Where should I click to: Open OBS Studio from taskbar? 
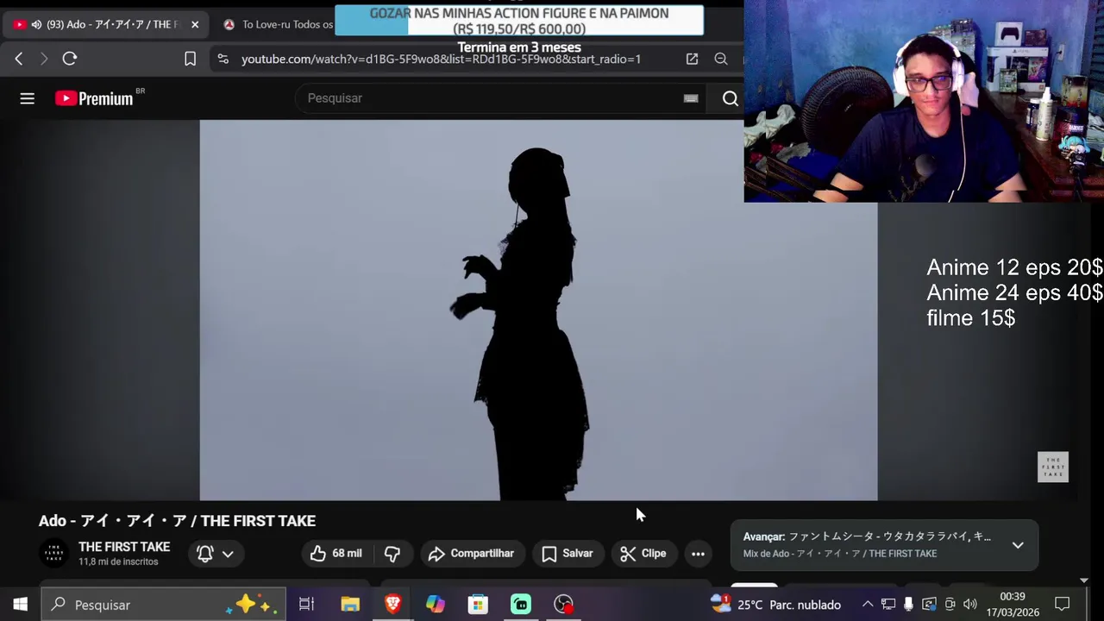click(x=563, y=605)
